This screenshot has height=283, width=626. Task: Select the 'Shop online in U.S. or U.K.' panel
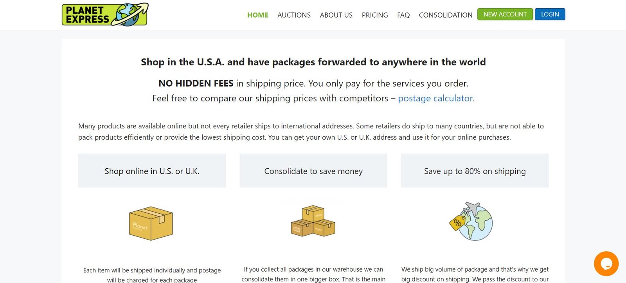[x=152, y=171]
